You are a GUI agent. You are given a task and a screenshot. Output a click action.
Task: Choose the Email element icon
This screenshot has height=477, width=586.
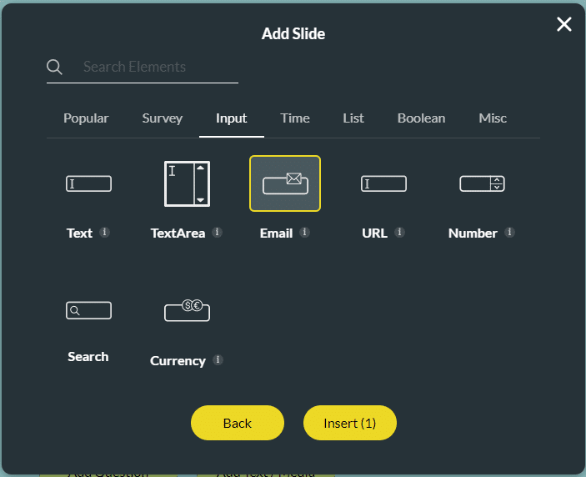coord(285,183)
